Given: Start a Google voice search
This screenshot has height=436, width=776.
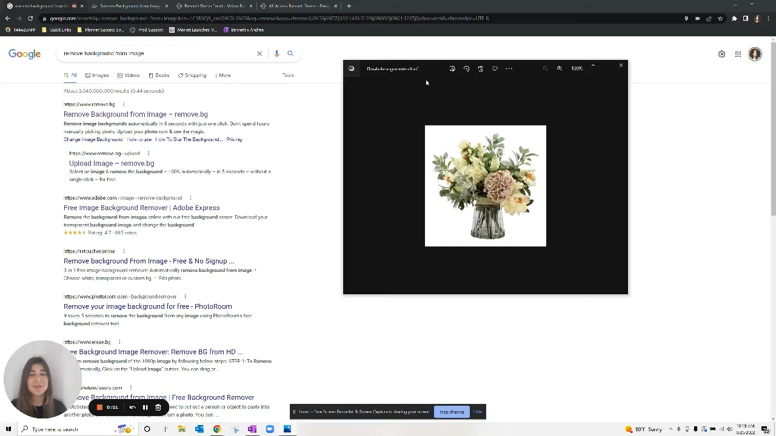Looking at the screenshot, I should 276,53.
